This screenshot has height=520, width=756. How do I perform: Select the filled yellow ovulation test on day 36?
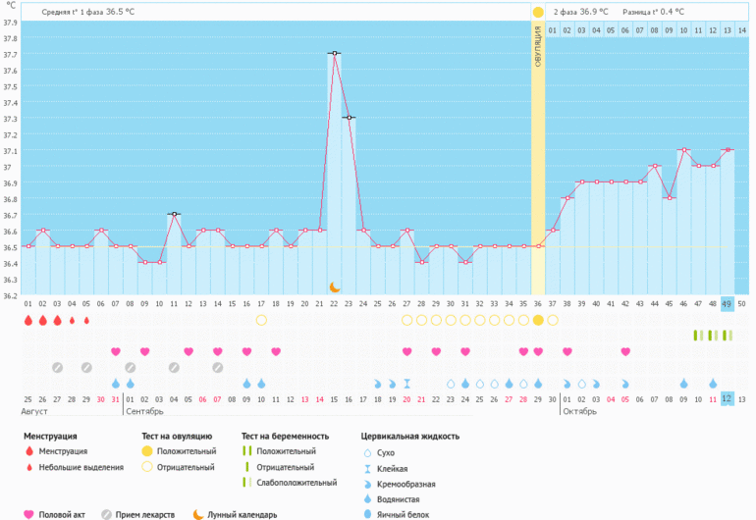pos(537,320)
